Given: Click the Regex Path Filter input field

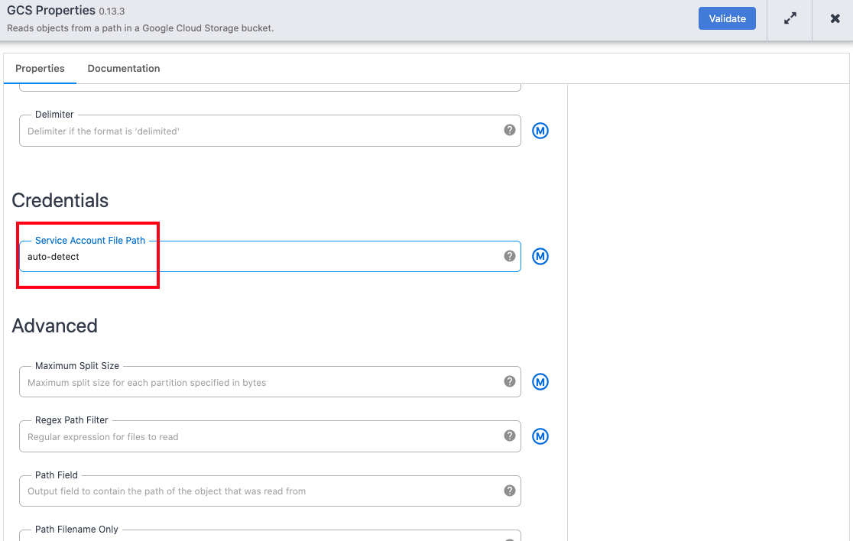Looking at the screenshot, I should (x=260, y=437).
